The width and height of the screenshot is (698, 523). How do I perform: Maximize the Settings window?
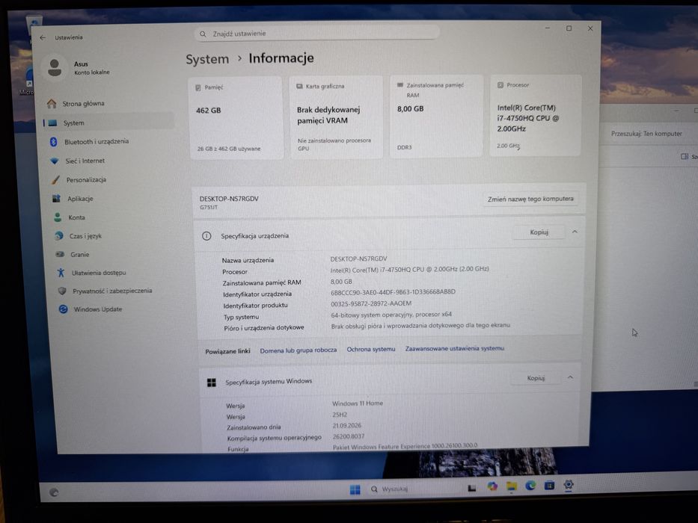click(569, 28)
